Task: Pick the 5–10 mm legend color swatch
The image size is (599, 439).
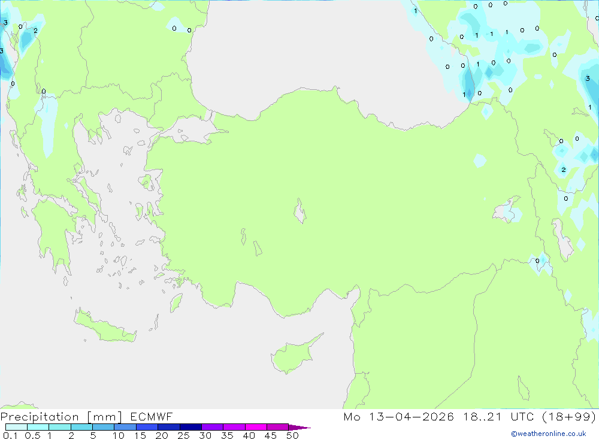Action: (103, 427)
